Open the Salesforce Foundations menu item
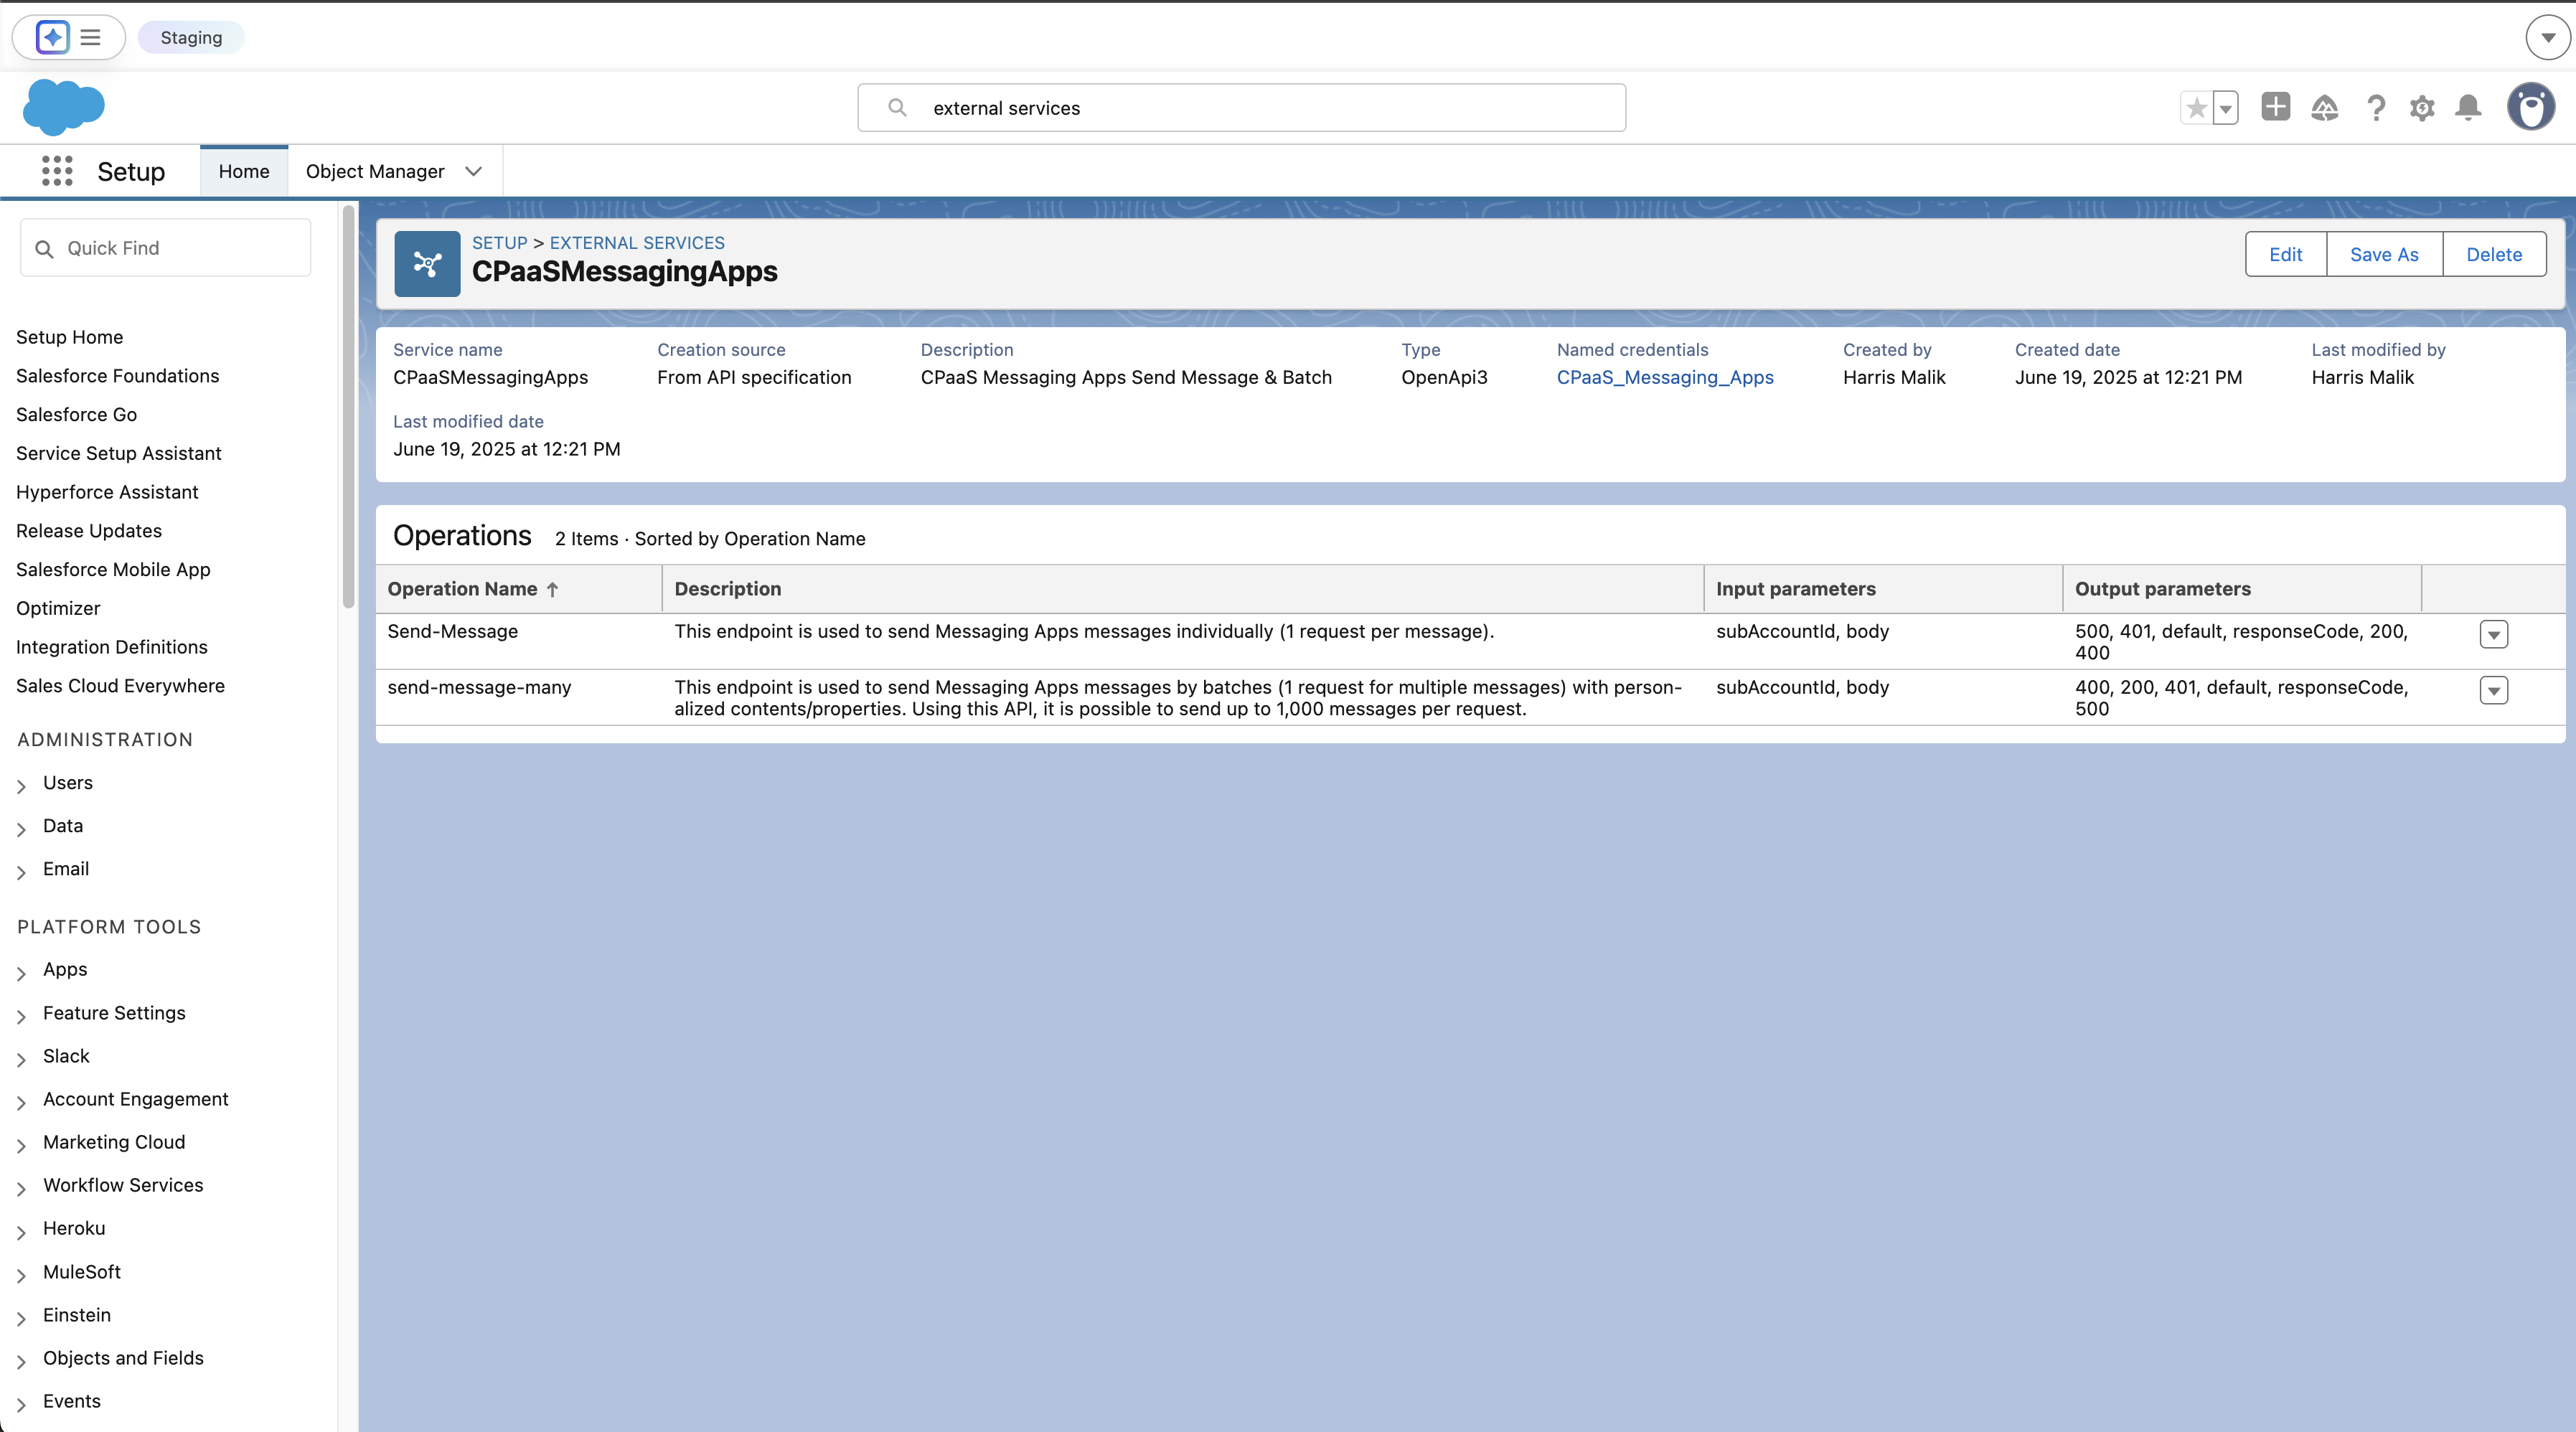The width and height of the screenshot is (2576, 1432). tap(117, 375)
